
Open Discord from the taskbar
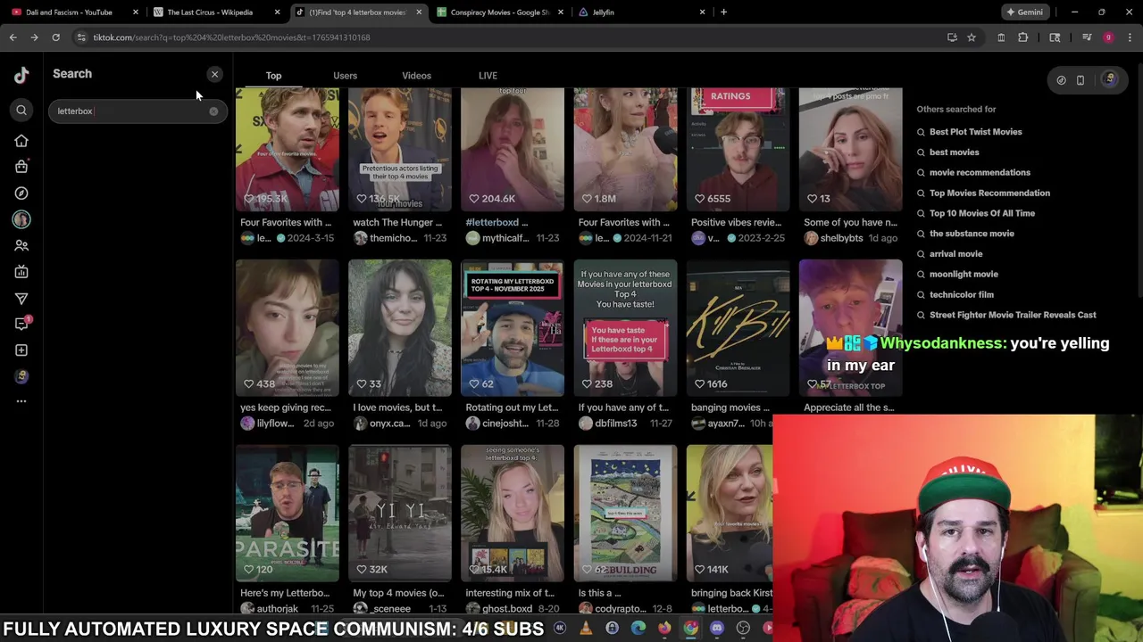click(x=716, y=629)
